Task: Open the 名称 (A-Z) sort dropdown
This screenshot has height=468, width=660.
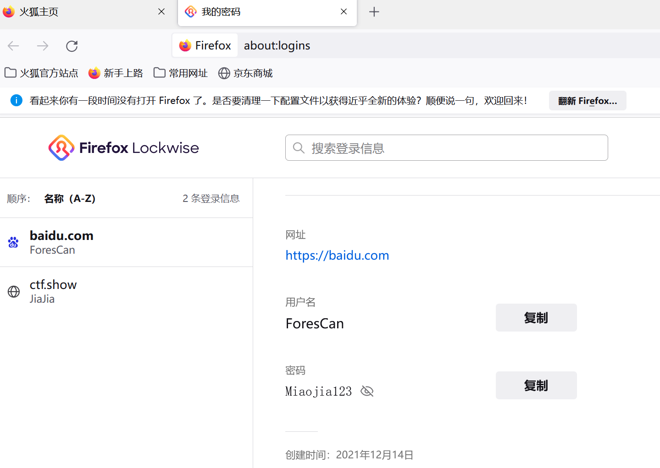Action: 70,199
